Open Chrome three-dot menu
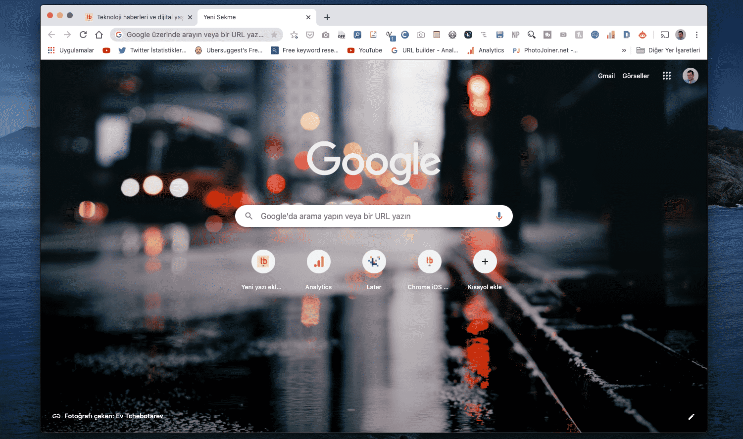The image size is (743, 439). point(696,35)
